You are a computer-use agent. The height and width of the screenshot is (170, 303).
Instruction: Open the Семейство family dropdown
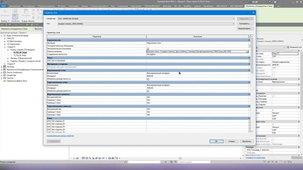click(233, 19)
